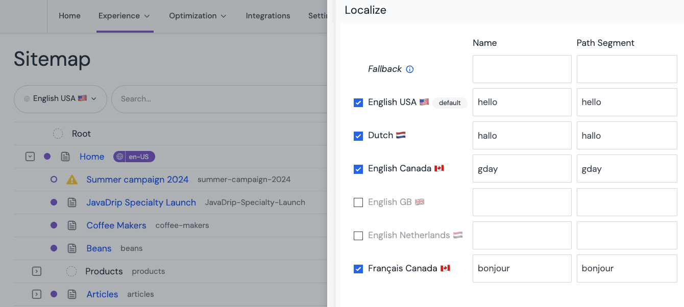Uncheck the Dutch locale checkbox

(x=358, y=136)
